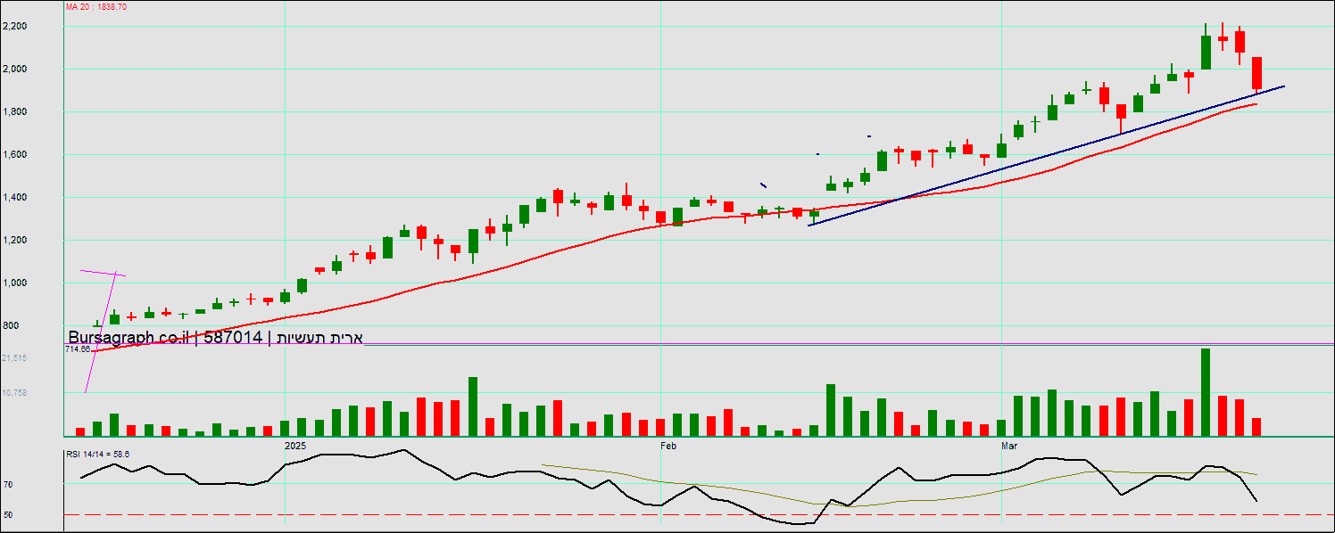The width and height of the screenshot is (1335, 533).
Task: Click the 800 price axis label
Action: point(11,326)
